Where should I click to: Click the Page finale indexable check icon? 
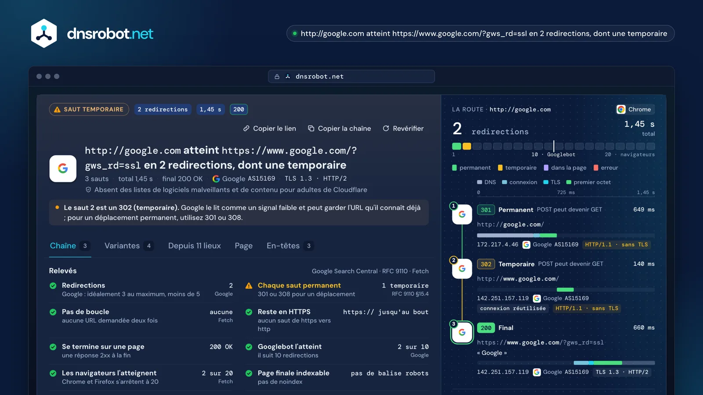pos(249,373)
